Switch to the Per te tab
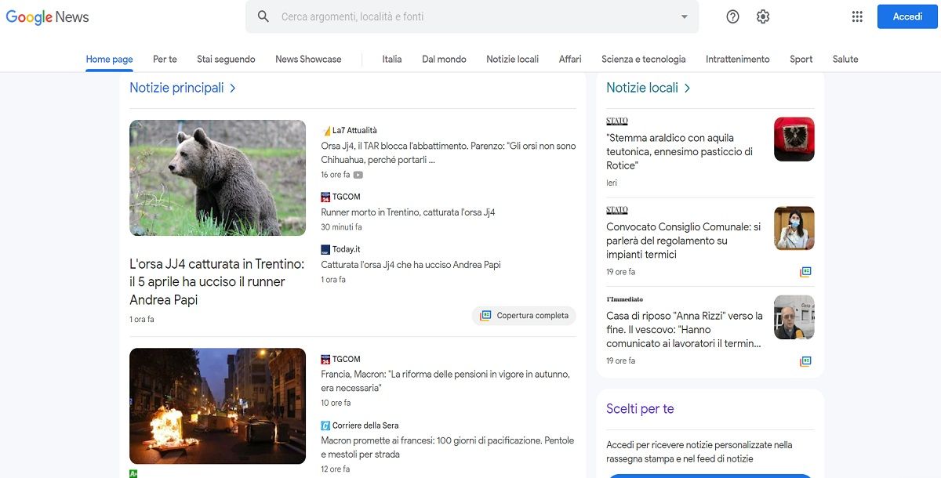Screen dimensions: 941x478 pyautogui.click(x=165, y=59)
